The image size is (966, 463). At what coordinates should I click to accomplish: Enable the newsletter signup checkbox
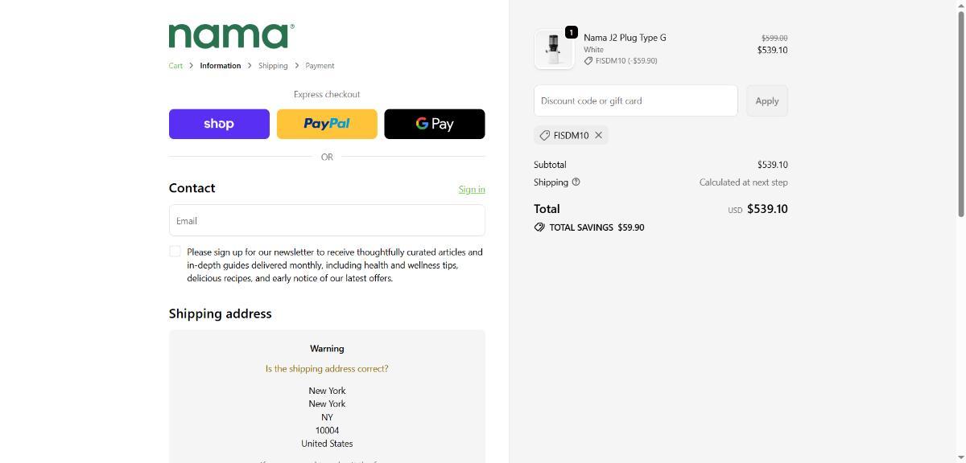click(175, 252)
